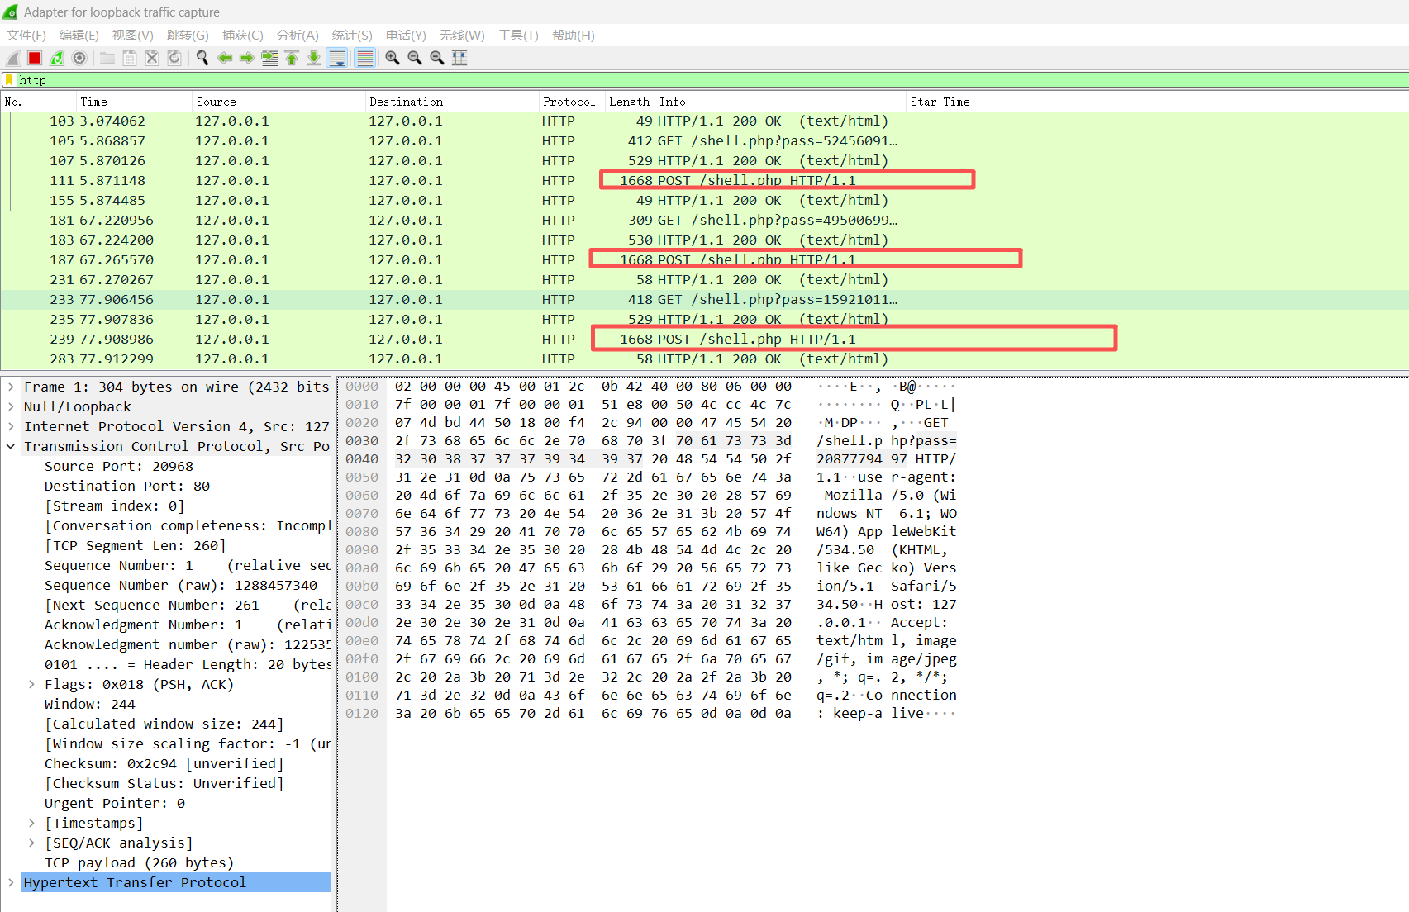The image size is (1409, 912).
Task: Expand the Hypertext Transfer Protocol node
Action: (x=11, y=882)
